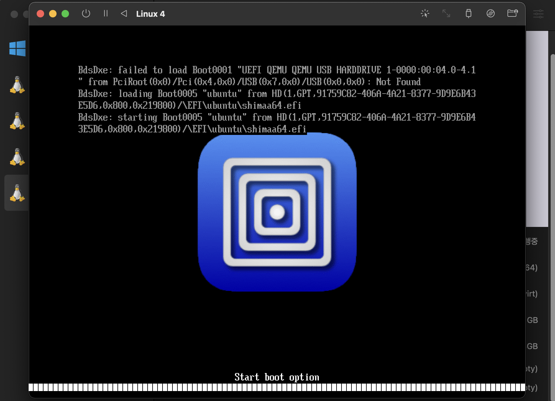Close the Linux 4 window with red button

40,14
